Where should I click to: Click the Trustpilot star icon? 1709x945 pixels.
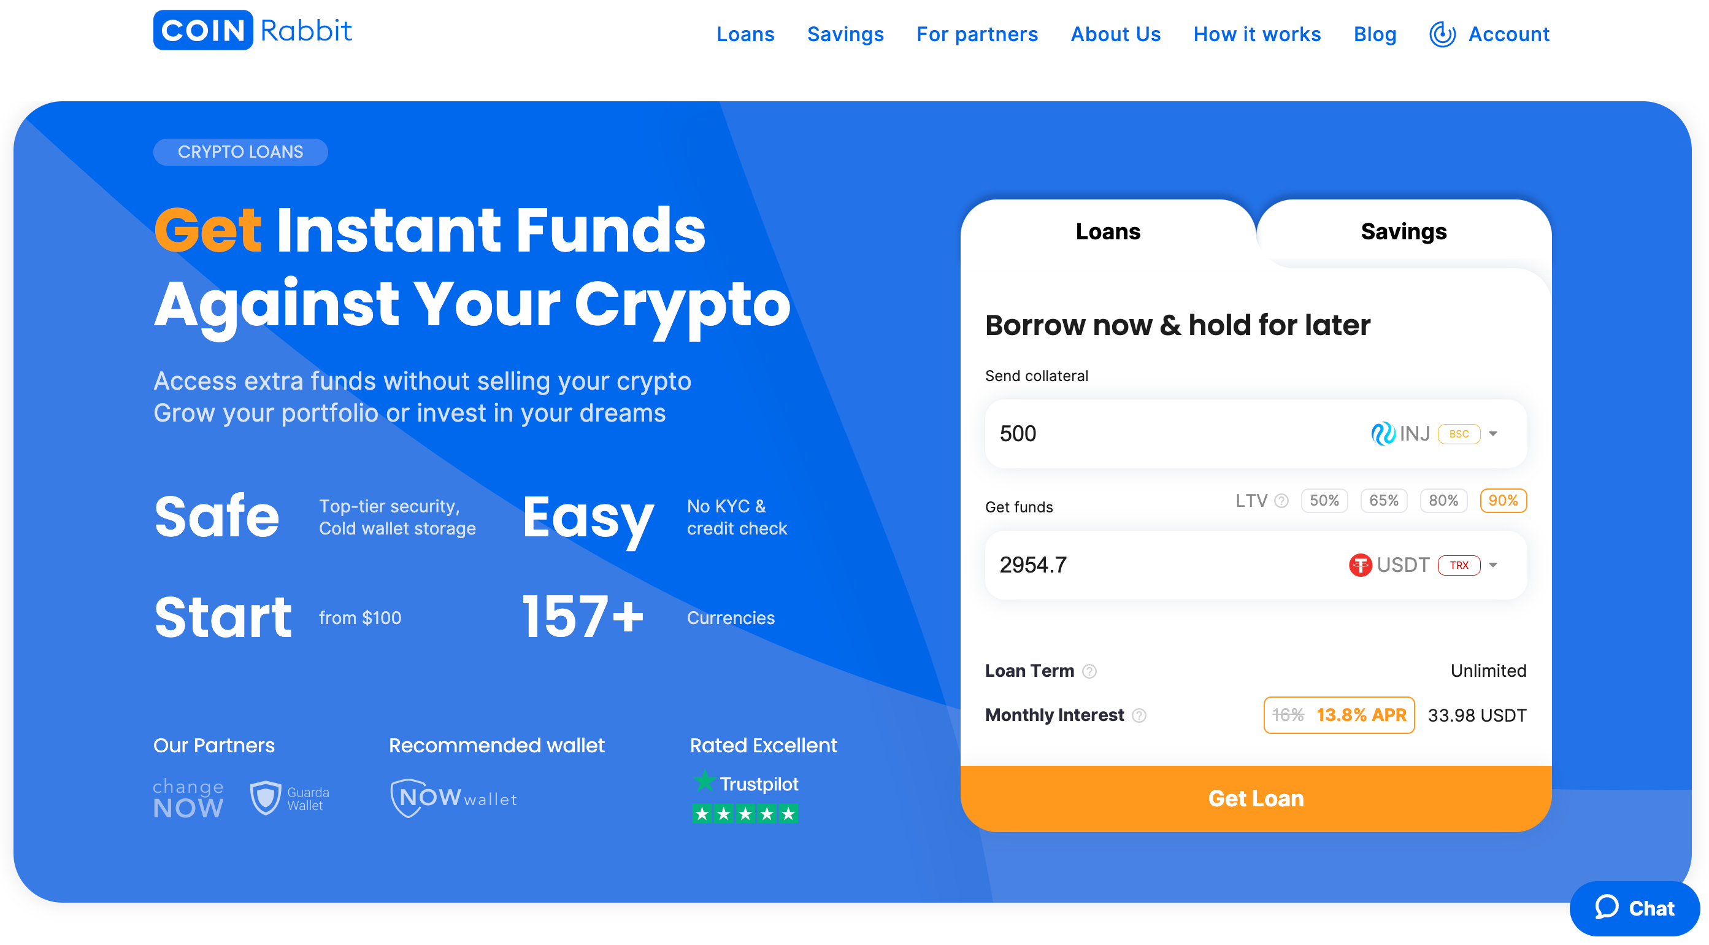(705, 782)
